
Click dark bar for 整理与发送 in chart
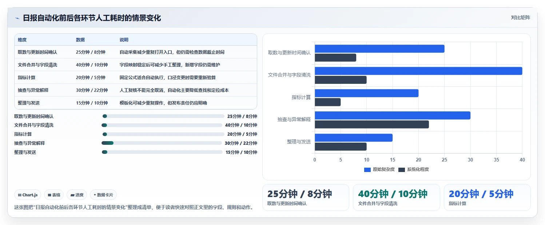pyautogui.click(x=341, y=147)
